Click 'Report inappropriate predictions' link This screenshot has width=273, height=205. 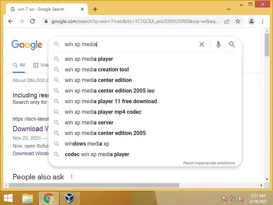click(209, 163)
